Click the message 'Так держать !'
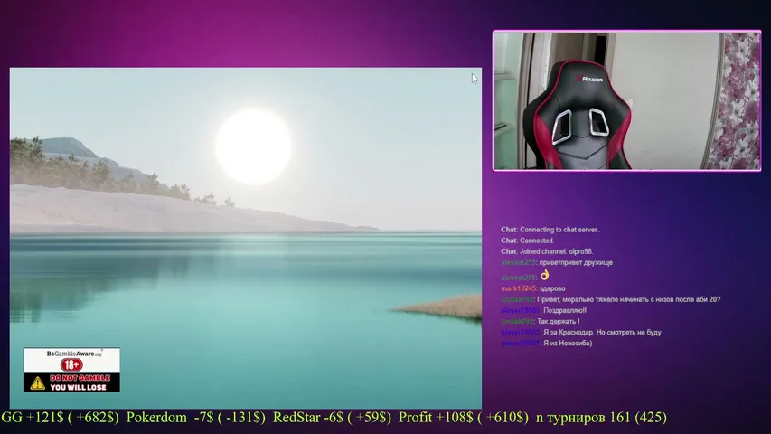This screenshot has height=434, width=771. point(558,321)
